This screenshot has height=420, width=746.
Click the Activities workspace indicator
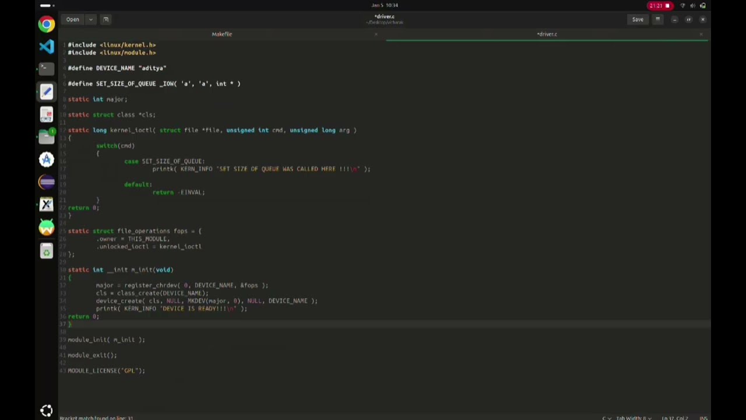click(47, 5)
